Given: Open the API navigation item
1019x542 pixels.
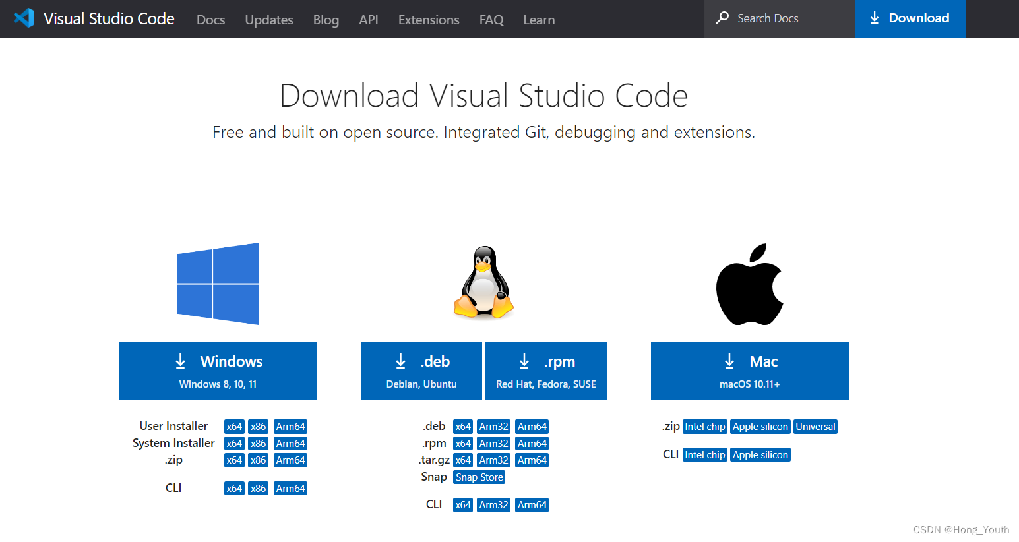Looking at the screenshot, I should 369,20.
